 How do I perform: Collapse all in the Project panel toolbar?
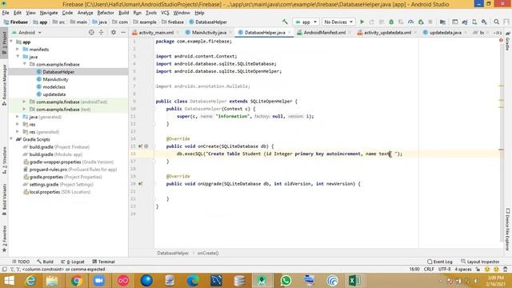click(102, 32)
